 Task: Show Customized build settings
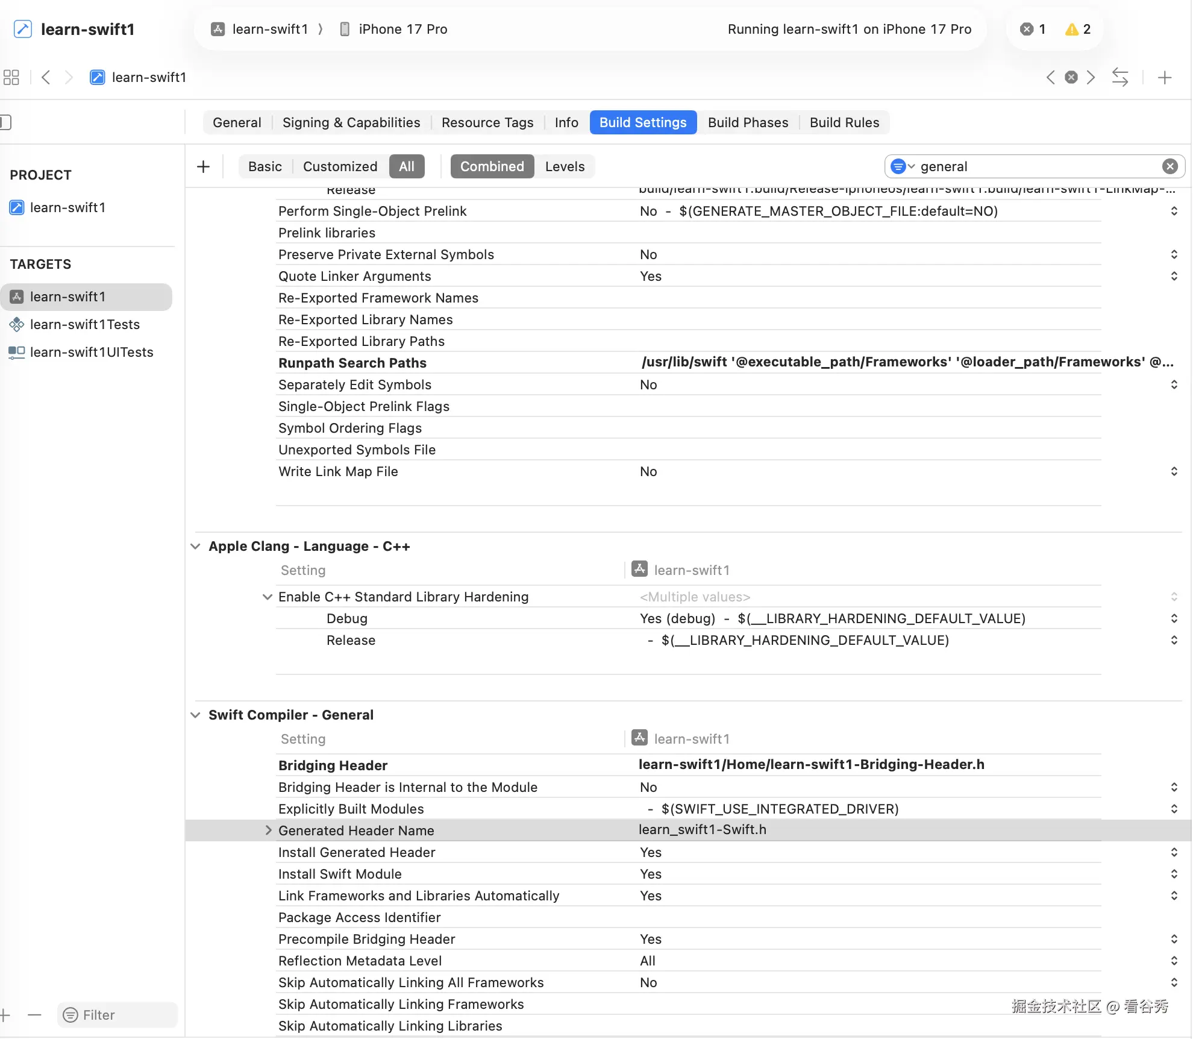[340, 166]
